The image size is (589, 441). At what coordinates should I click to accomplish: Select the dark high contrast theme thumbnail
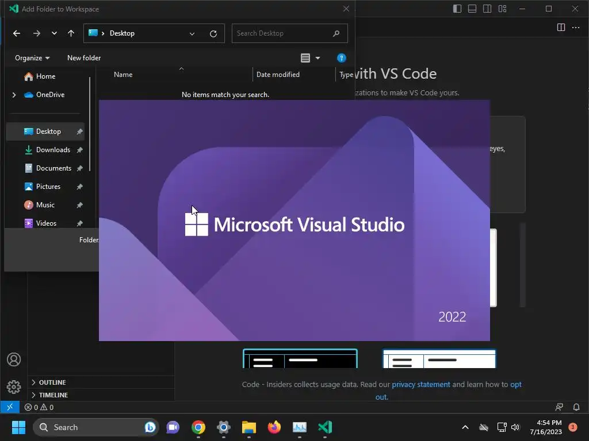[300, 358]
